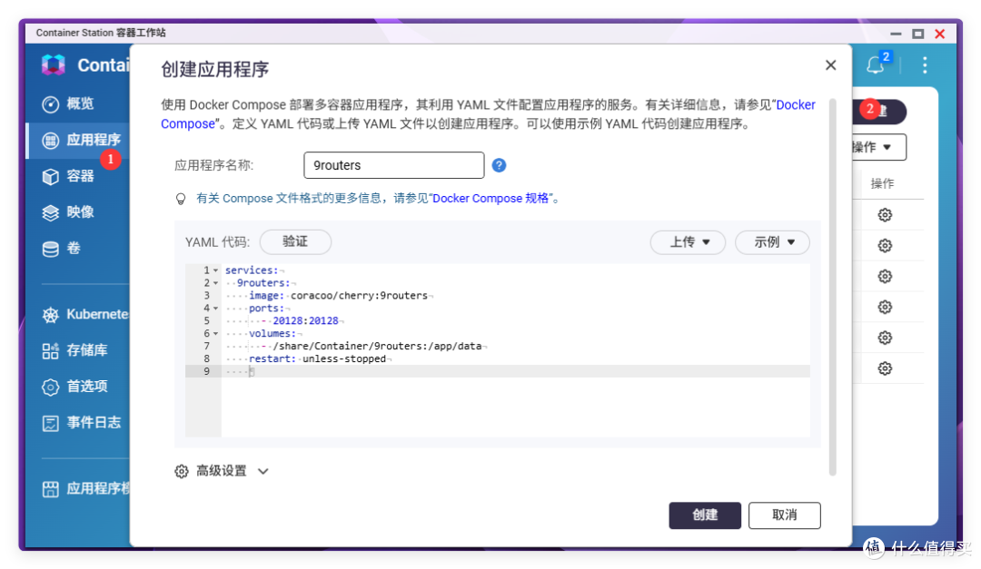
Task: Click the Repositories (存储库) icon
Action: 51,351
